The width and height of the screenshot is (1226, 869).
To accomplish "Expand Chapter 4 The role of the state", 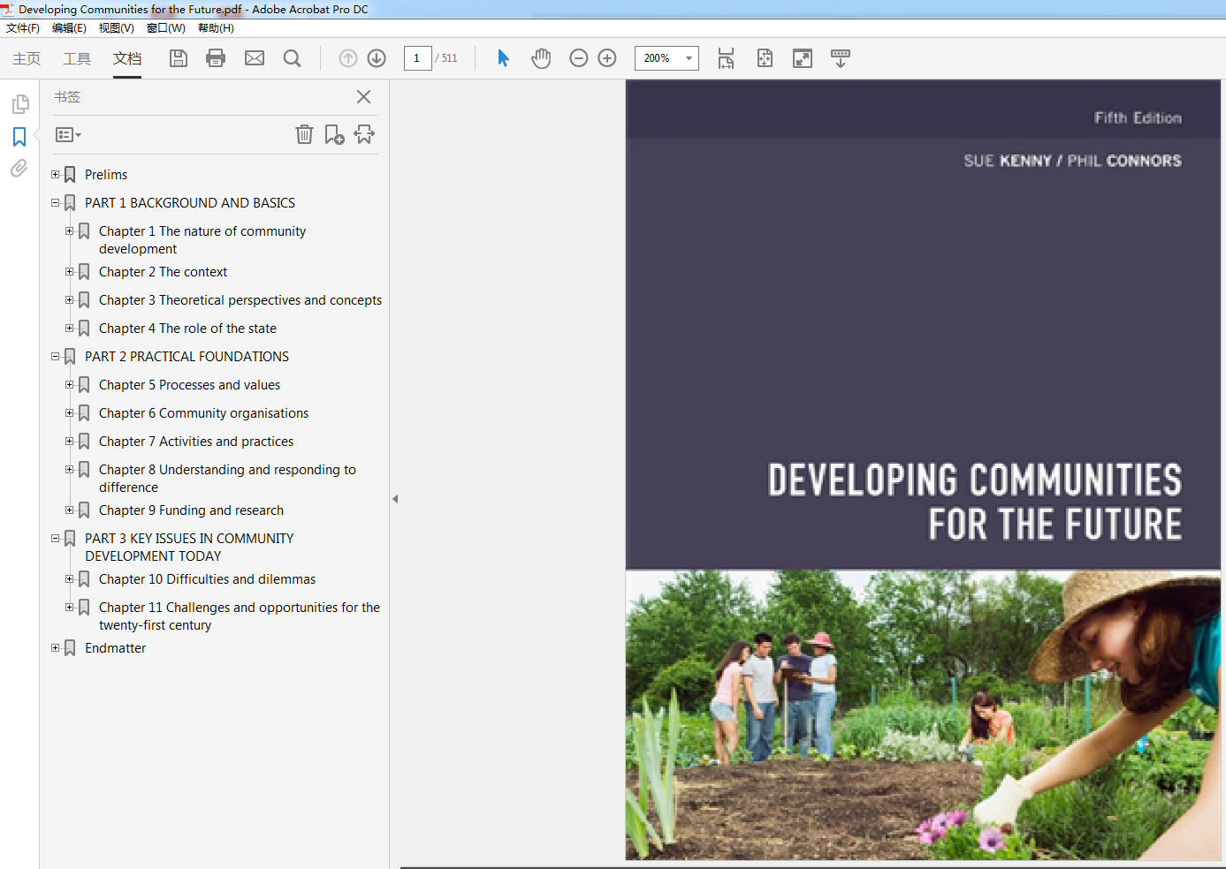I will click(x=69, y=329).
